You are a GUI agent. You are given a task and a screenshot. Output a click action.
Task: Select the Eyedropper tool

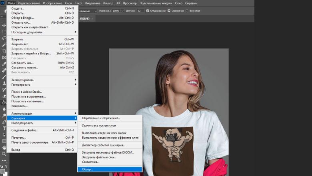click(x=4, y=64)
